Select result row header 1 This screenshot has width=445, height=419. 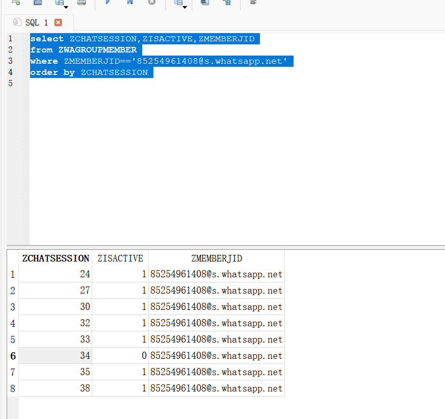pyautogui.click(x=13, y=275)
